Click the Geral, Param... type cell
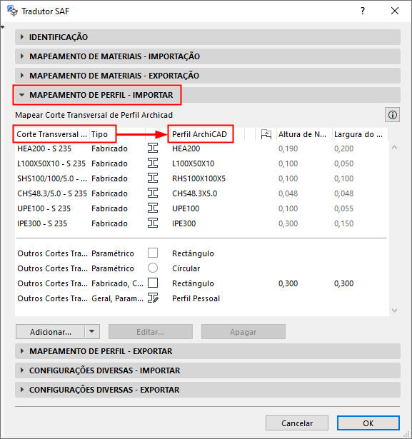The image size is (412, 439). tap(117, 298)
